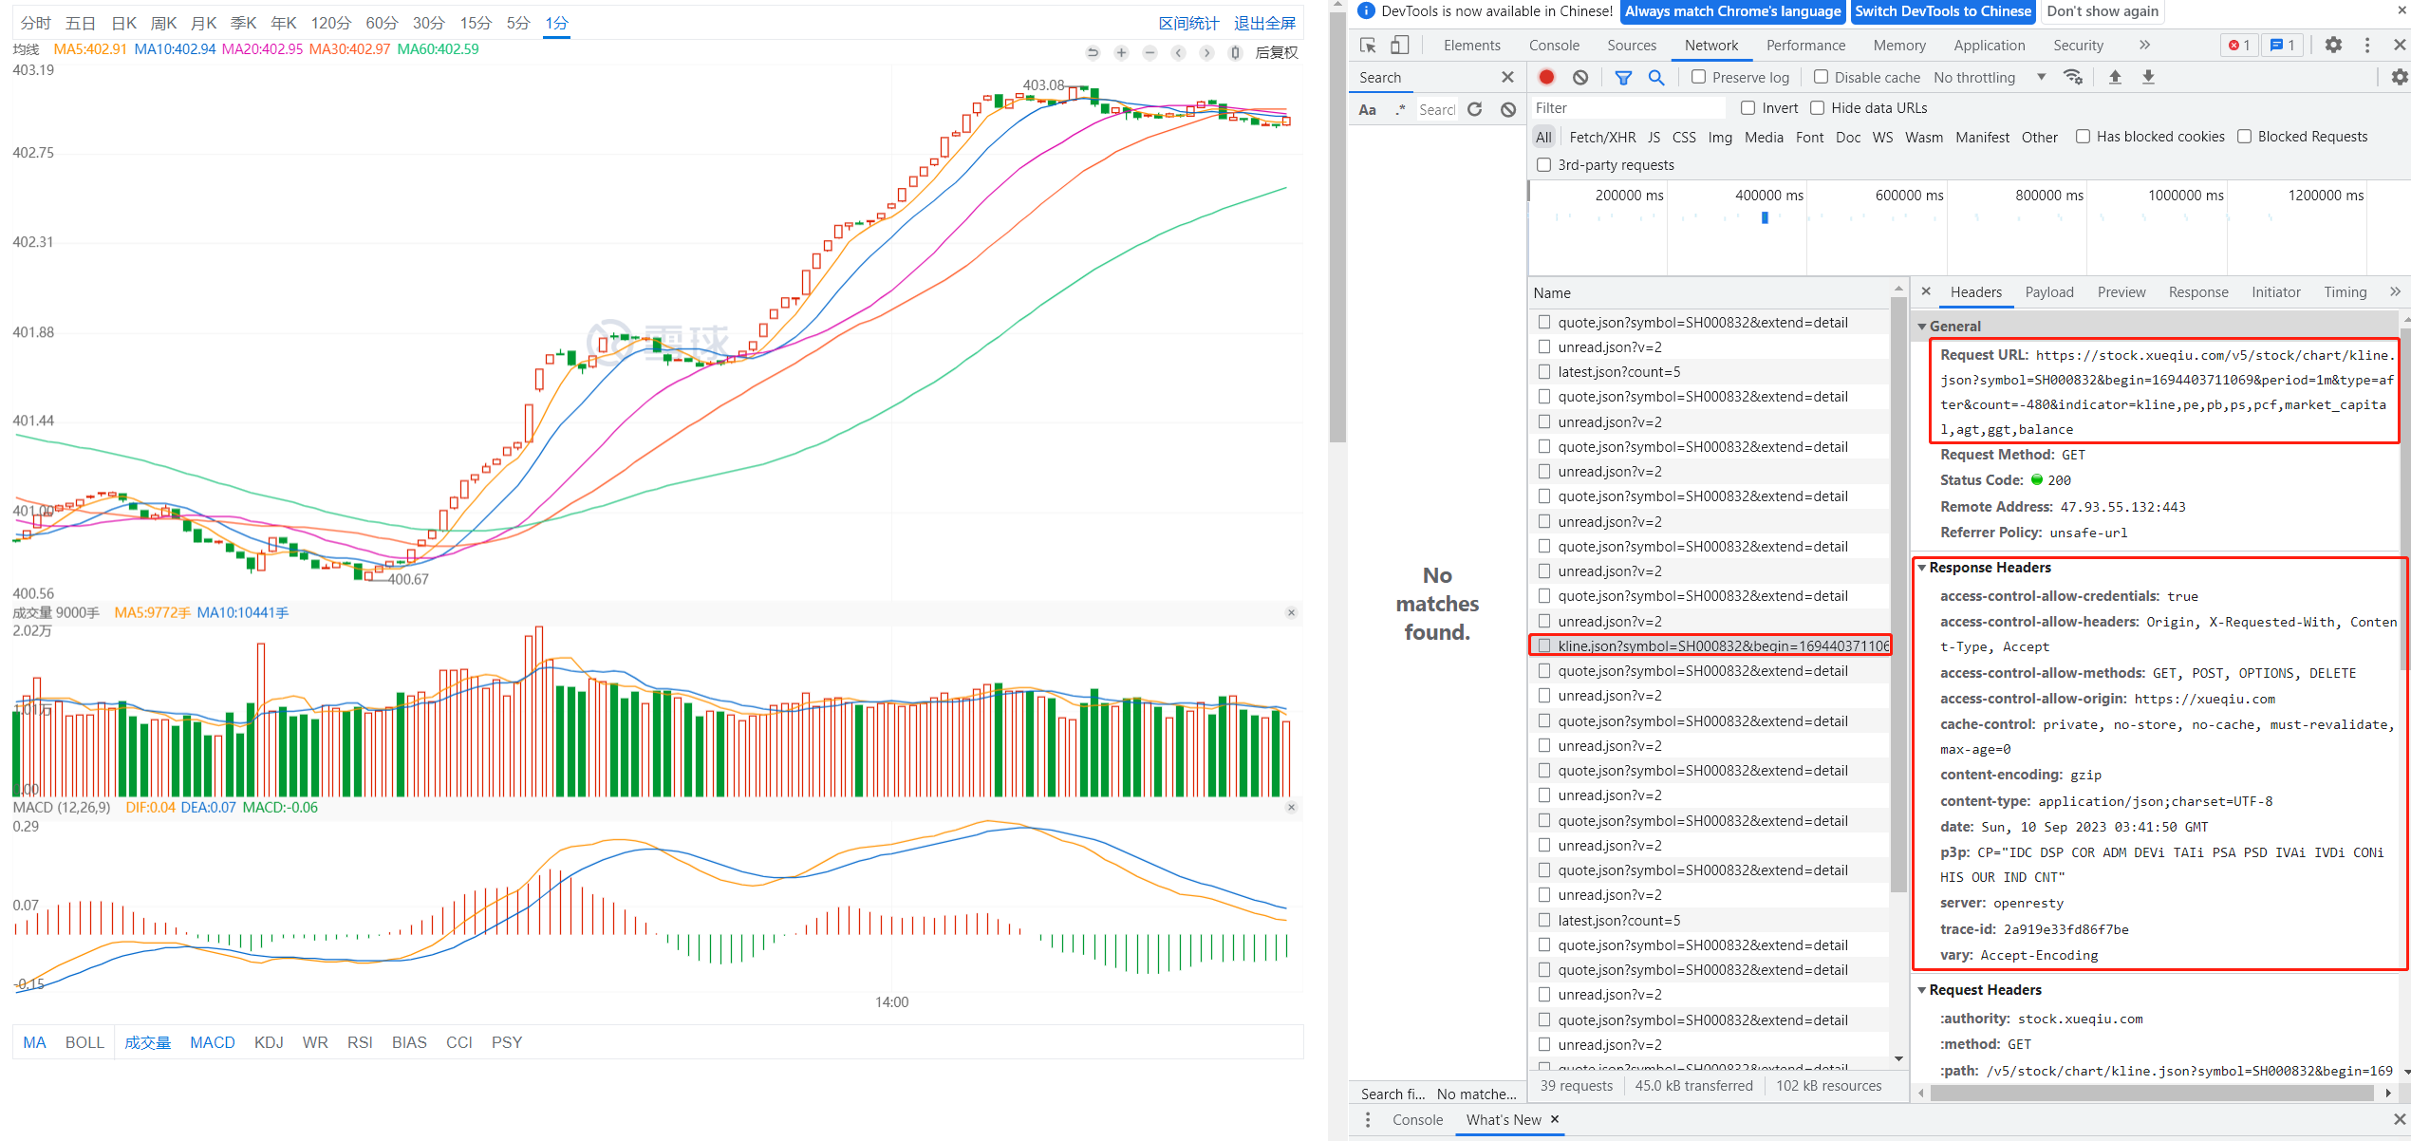Screen dimensions: 2411x1141
Task: Click the message count badge
Action: click(x=2282, y=46)
